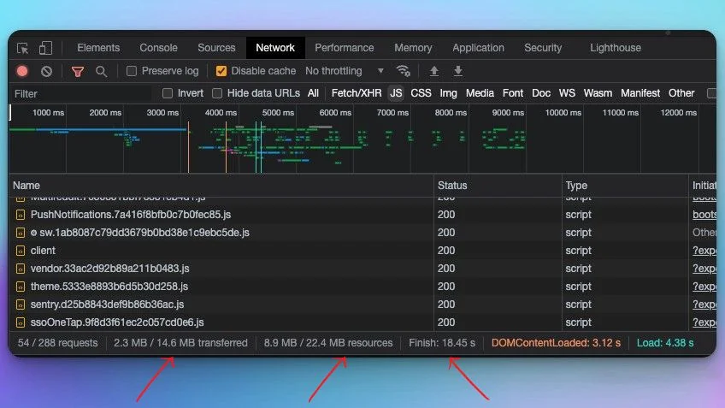The height and width of the screenshot is (408, 725).
Task: Filter requests by All types
Action: (313, 93)
